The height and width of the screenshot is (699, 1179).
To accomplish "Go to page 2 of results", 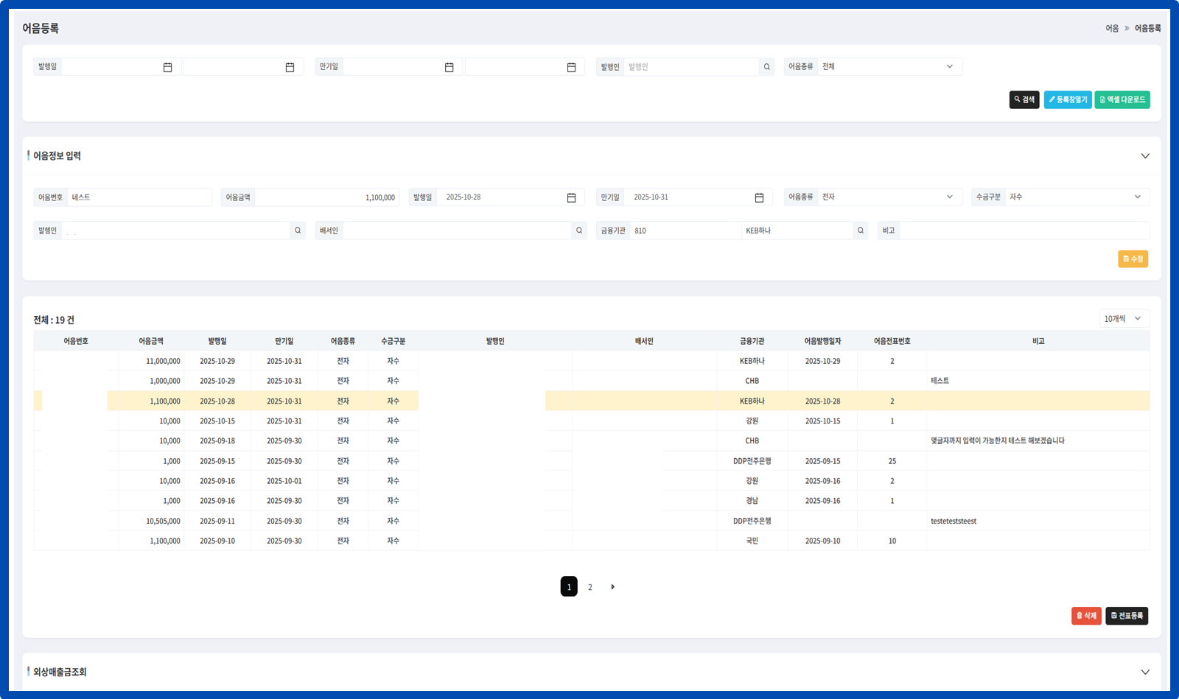I will tap(590, 587).
